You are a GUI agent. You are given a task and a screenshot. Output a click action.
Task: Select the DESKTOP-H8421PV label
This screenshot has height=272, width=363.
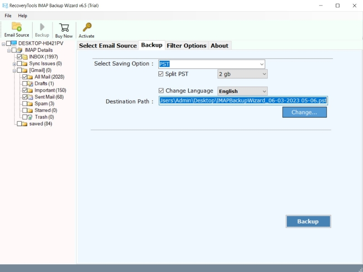(41, 43)
